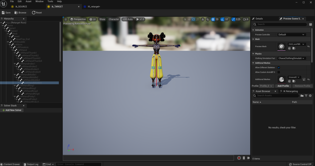Open the Tools menu
Viewport: 315px width, 166px height.
[x=50, y=2]
